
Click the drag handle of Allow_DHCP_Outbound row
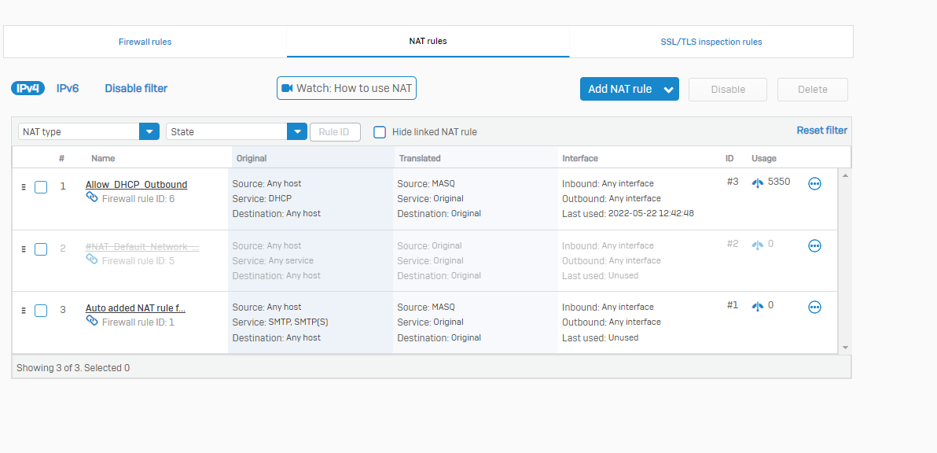click(24, 187)
